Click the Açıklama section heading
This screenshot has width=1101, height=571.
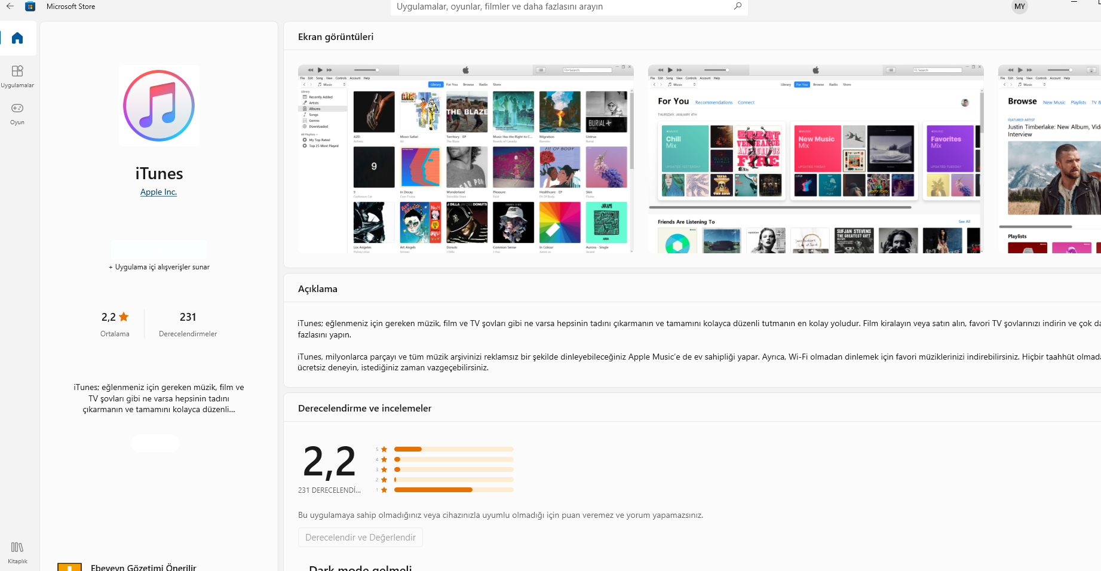(318, 288)
